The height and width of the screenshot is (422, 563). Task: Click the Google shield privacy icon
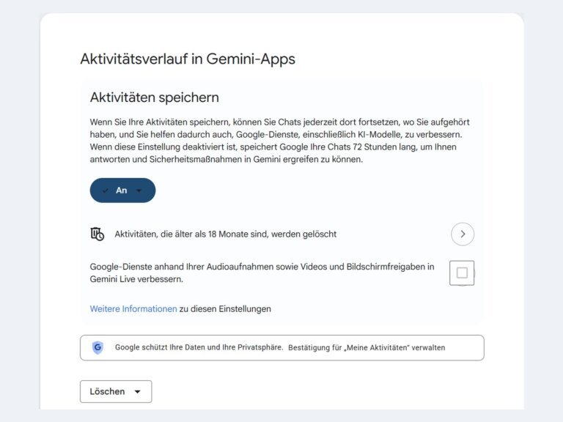pos(97,347)
